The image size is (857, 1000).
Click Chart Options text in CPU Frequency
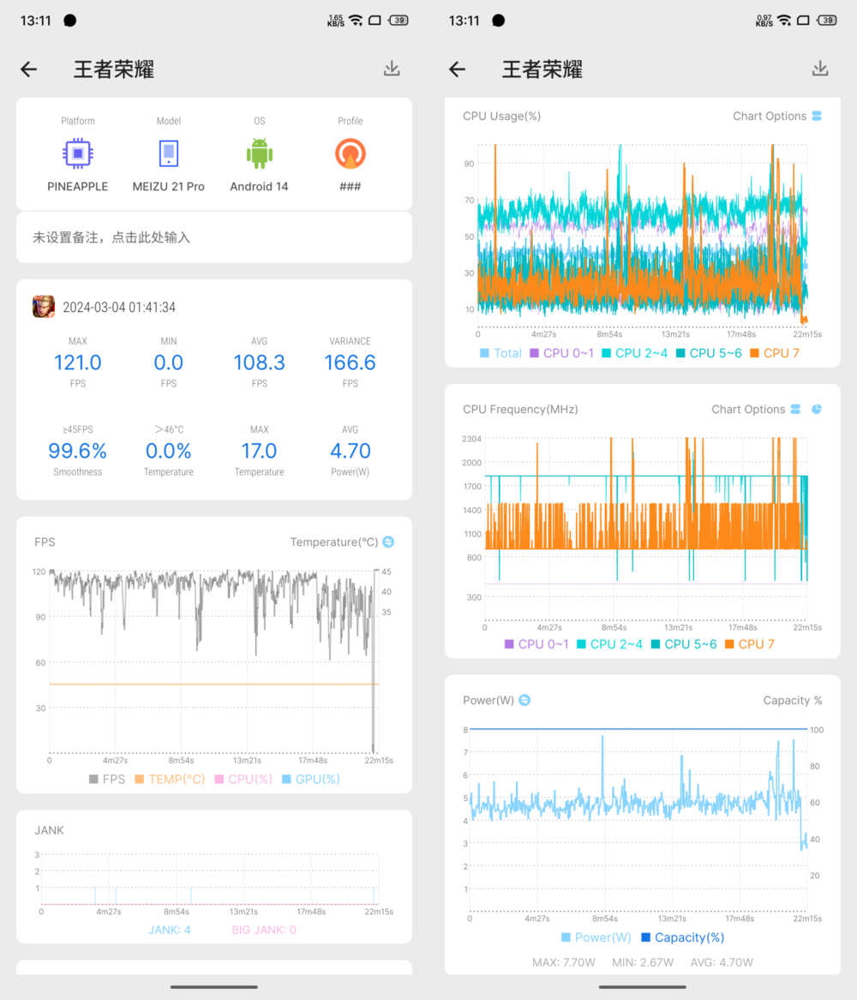tap(748, 410)
